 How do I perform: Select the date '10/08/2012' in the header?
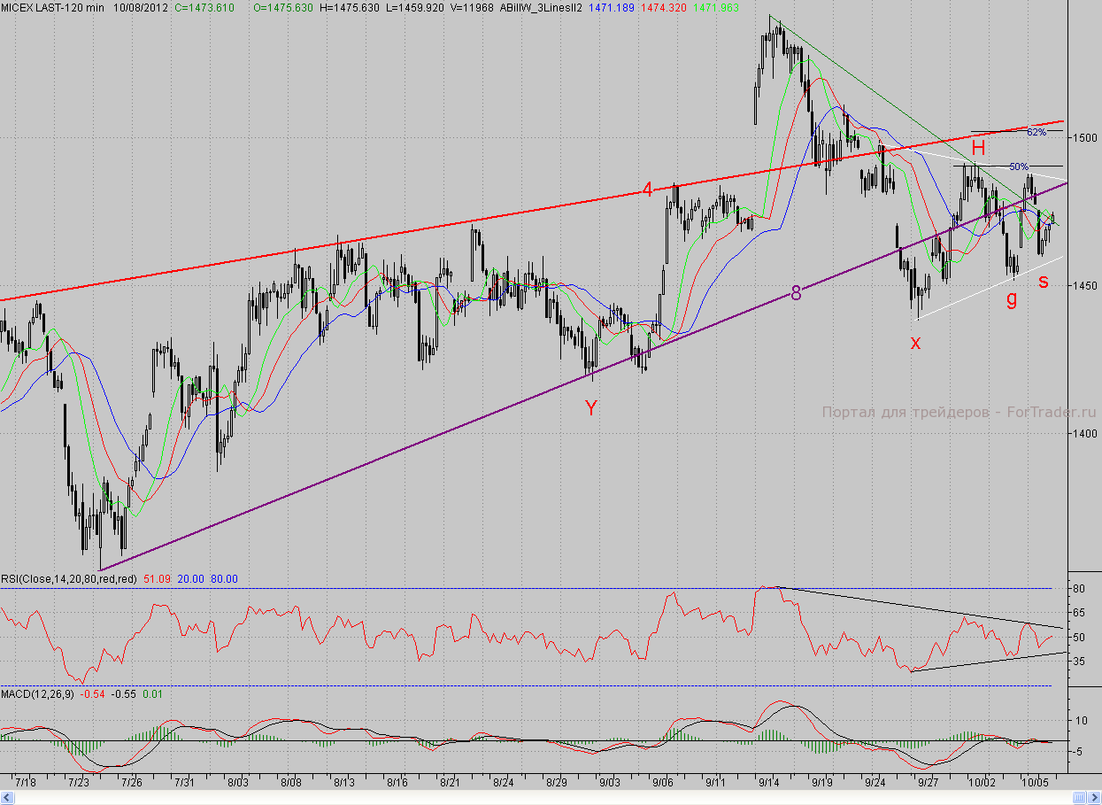(140, 6)
